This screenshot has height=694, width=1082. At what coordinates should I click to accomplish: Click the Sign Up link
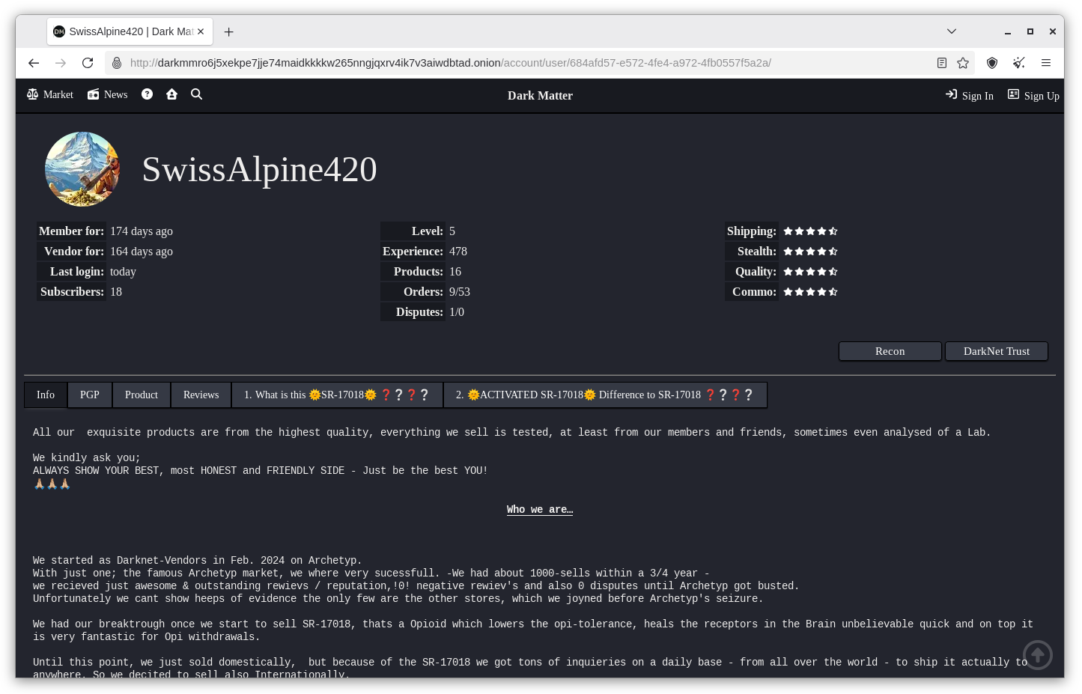tap(1033, 95)
